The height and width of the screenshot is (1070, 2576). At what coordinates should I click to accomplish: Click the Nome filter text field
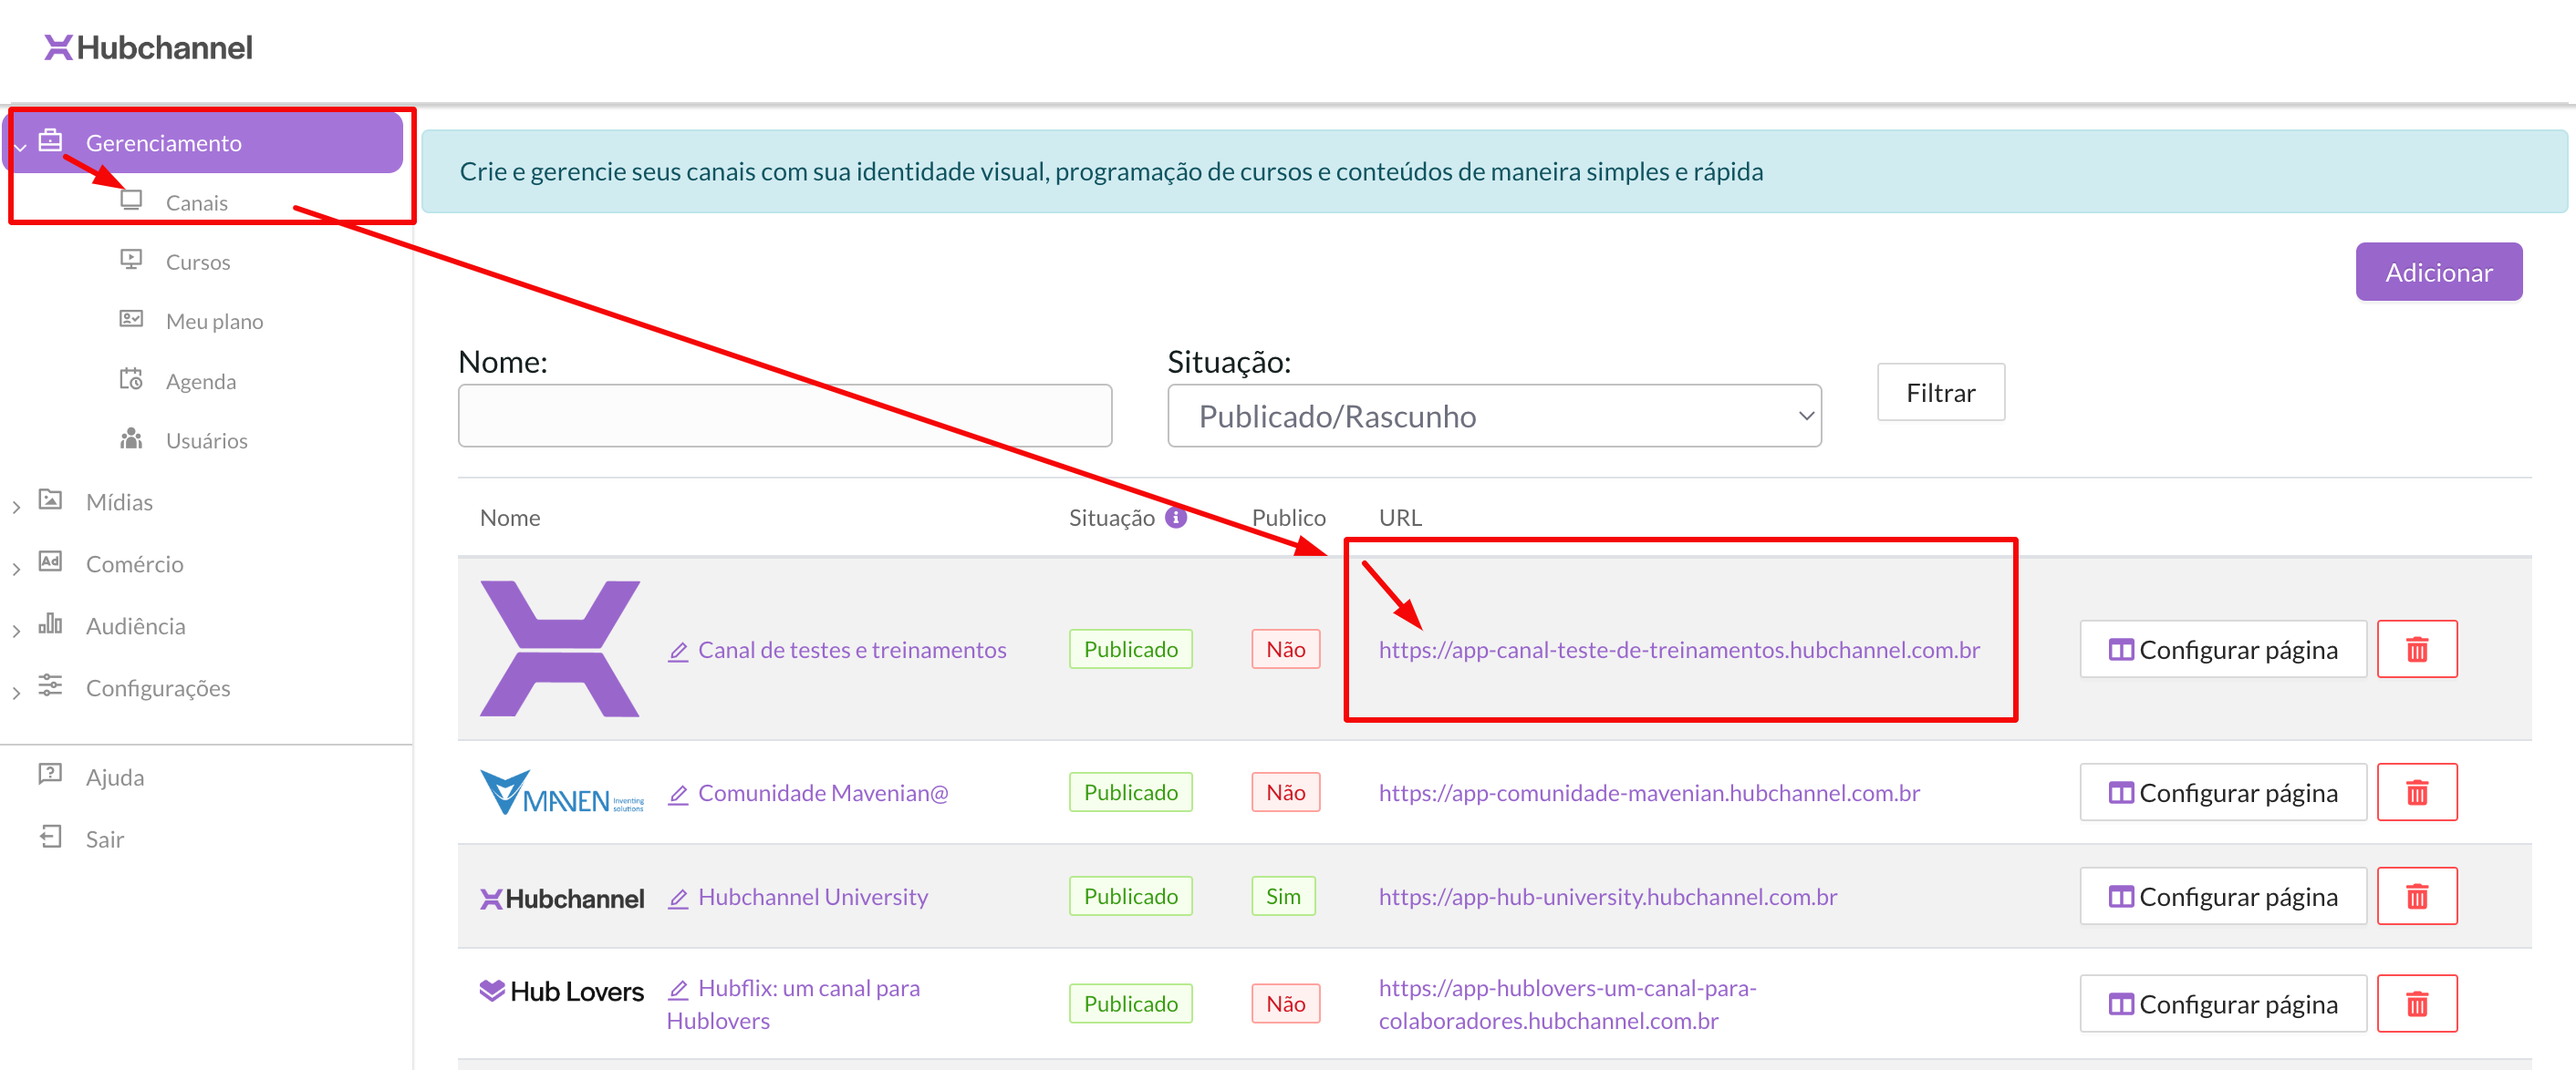784,416
